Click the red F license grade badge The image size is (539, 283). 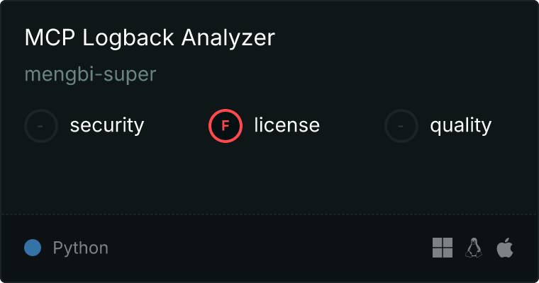(226, 126)
